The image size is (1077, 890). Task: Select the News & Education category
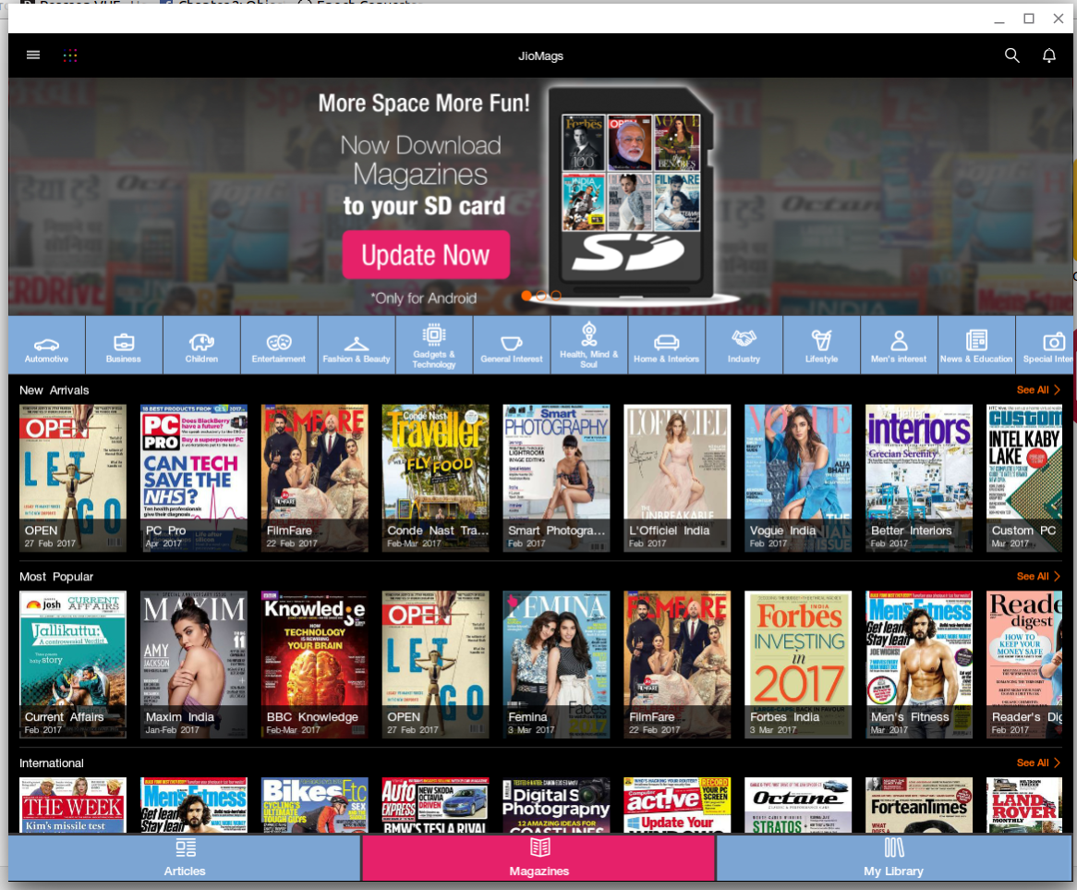(976, 345)
